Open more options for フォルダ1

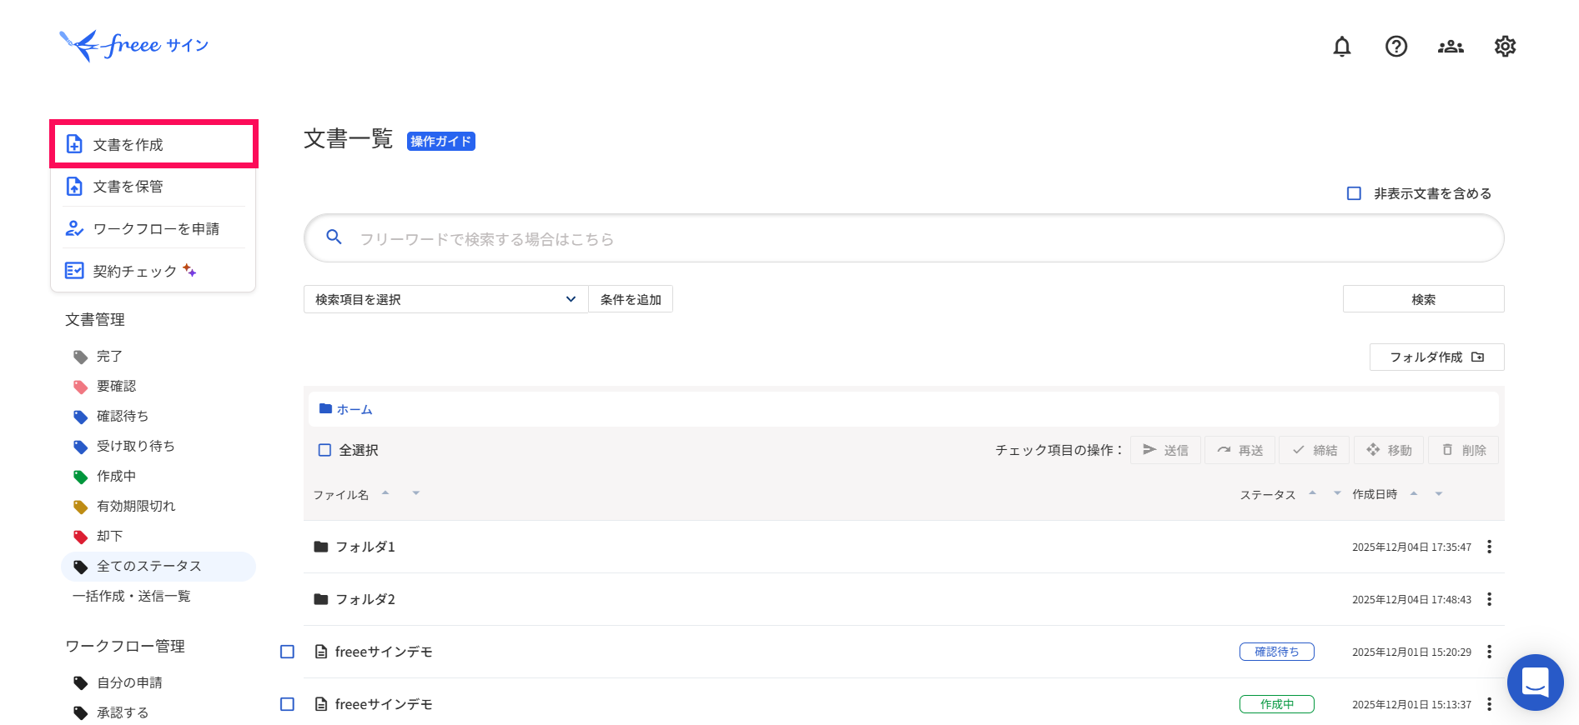coord(1489,547)
